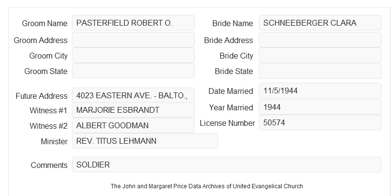Click the empty Bride Address field
This screenshot has width=391, height=196.
320,40
